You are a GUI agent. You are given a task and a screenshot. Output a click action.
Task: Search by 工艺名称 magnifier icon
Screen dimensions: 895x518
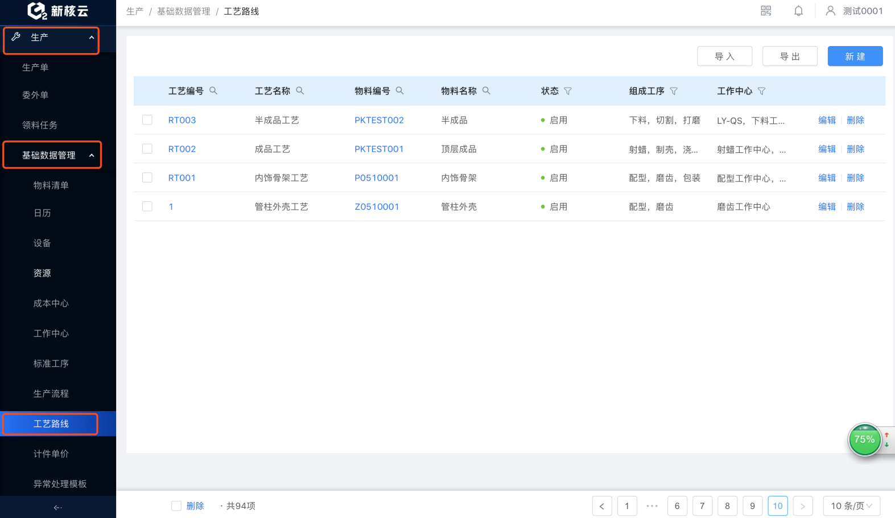point(300,90)
